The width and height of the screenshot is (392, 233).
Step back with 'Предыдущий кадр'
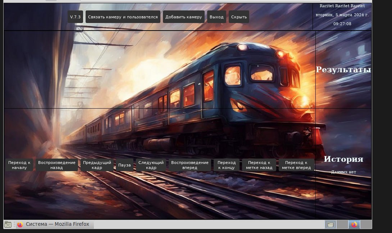[97, 165]
